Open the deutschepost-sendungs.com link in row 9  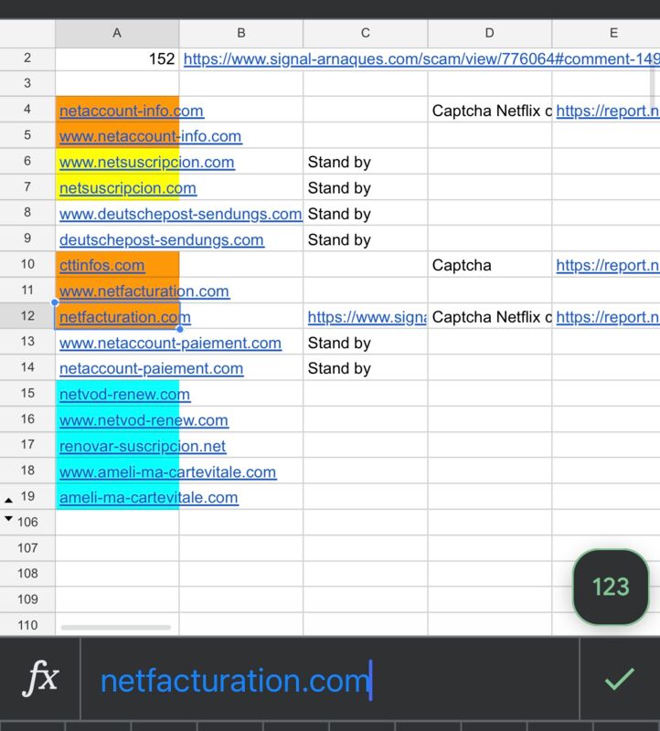coord(162,240)
